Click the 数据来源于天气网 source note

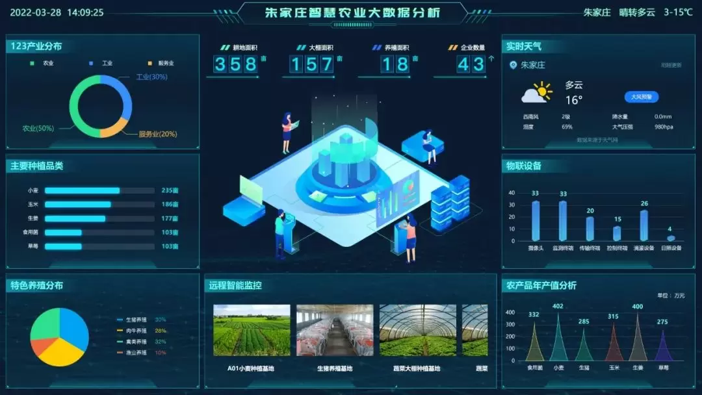(x=597, y=140)
